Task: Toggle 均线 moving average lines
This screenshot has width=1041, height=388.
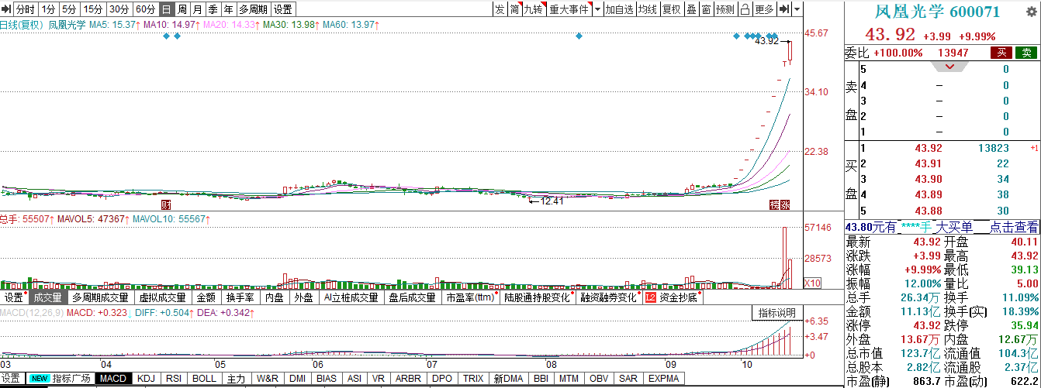Action: coord(648,9)
